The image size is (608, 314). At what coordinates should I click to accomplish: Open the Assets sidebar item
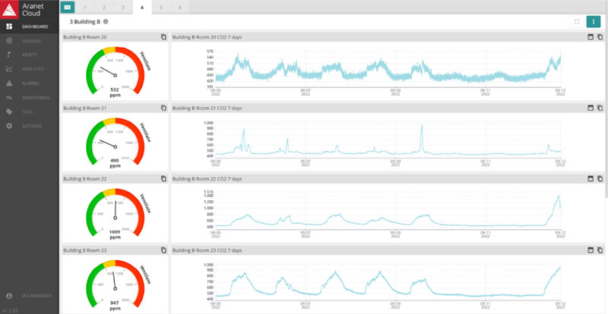point(30,55)
